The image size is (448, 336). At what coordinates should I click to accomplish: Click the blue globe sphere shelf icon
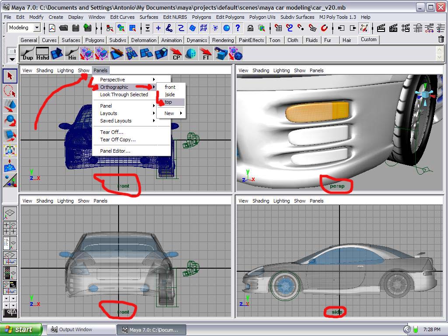click(191, 54)
